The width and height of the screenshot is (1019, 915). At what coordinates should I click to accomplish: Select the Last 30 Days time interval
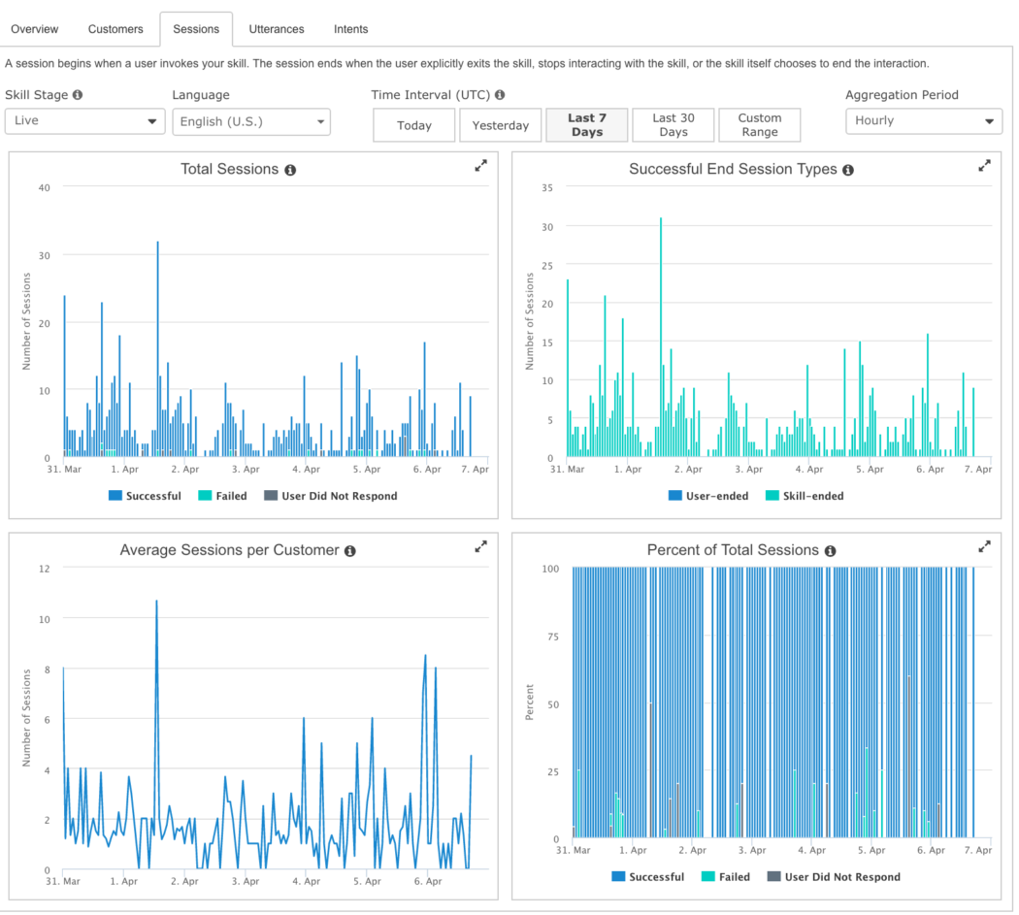(674, 124)
